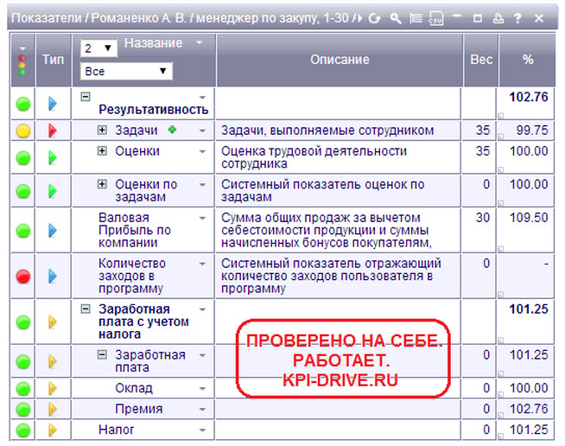Click the green plus icon next to Задачи
Screen dimensions: 565x446
[172, 129]
